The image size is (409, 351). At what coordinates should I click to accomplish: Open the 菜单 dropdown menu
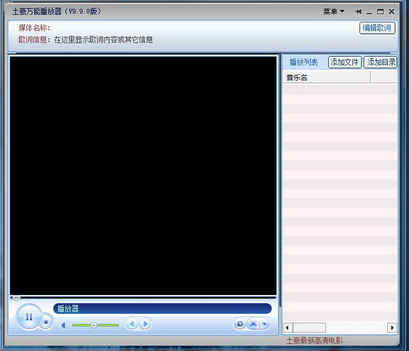(x=334, y=11)
